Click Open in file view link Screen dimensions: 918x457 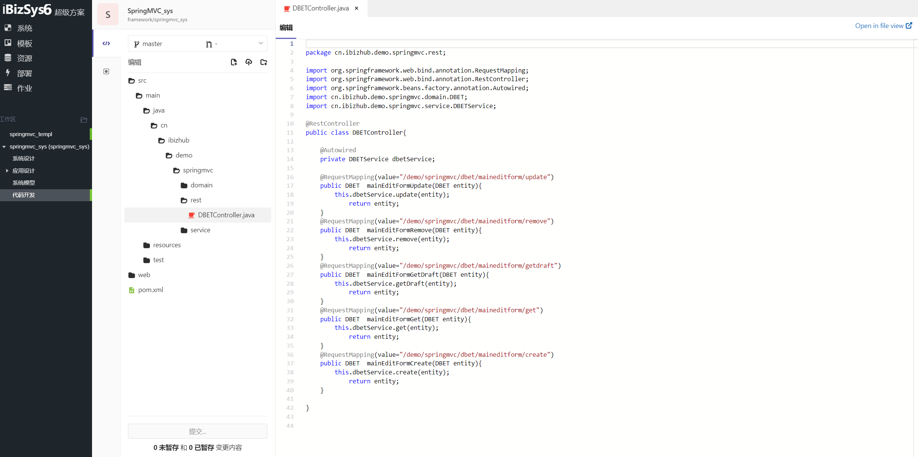tap(879, 26)
